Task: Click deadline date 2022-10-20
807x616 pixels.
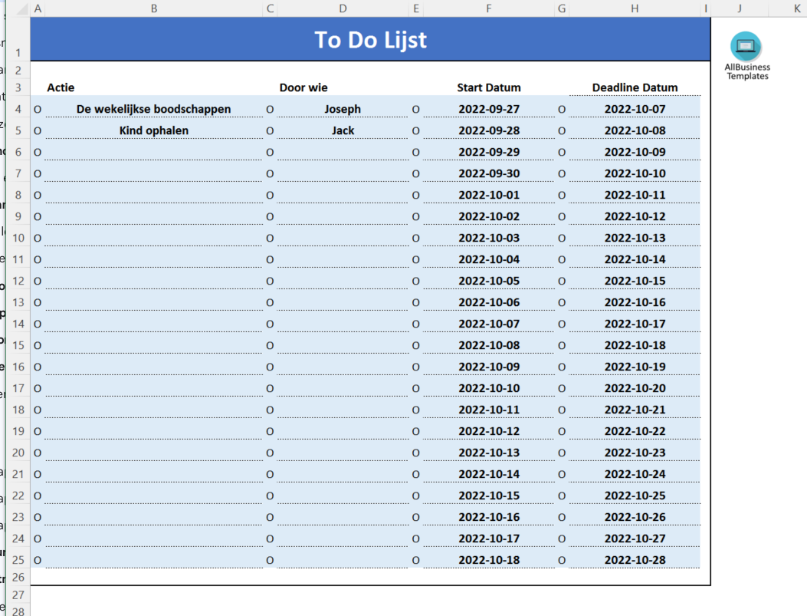Action: tap(635, 388)
